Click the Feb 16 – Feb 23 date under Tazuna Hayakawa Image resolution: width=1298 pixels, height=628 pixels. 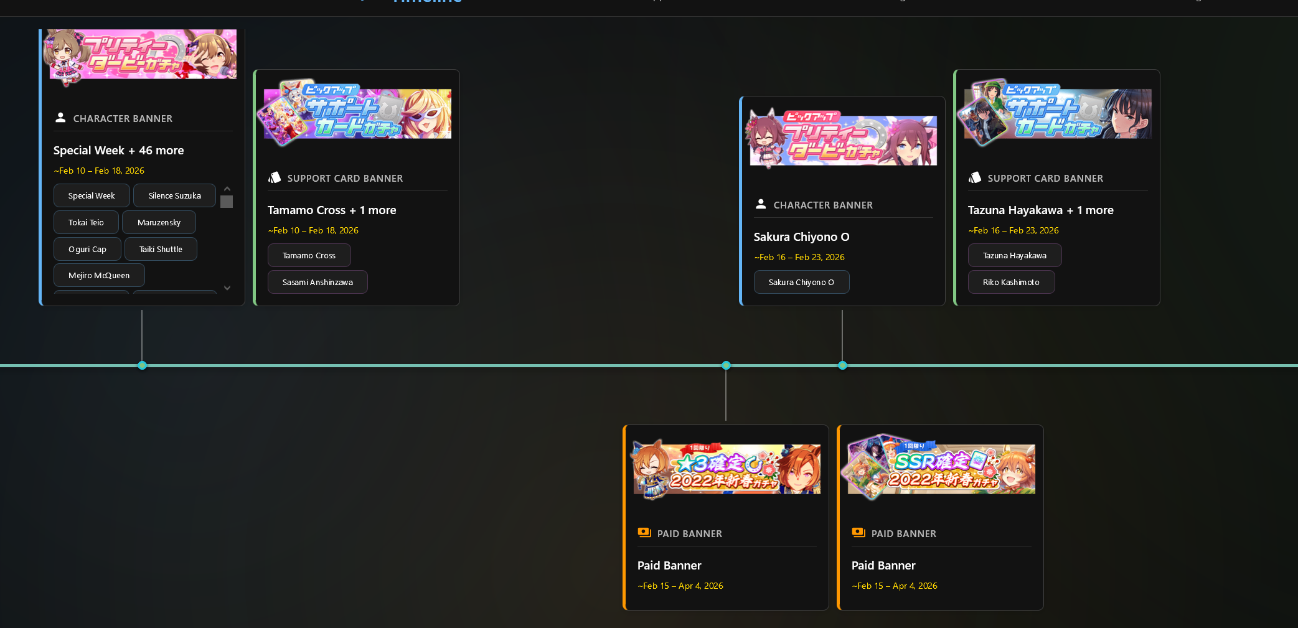pyautogui.click(x=1013, y=230)
